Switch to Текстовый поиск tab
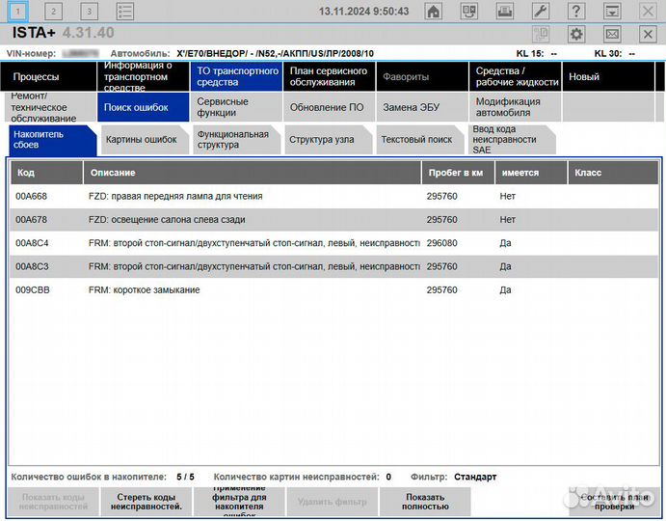The height and width of the screenshot is (521, 666). [x=420, y=140]
